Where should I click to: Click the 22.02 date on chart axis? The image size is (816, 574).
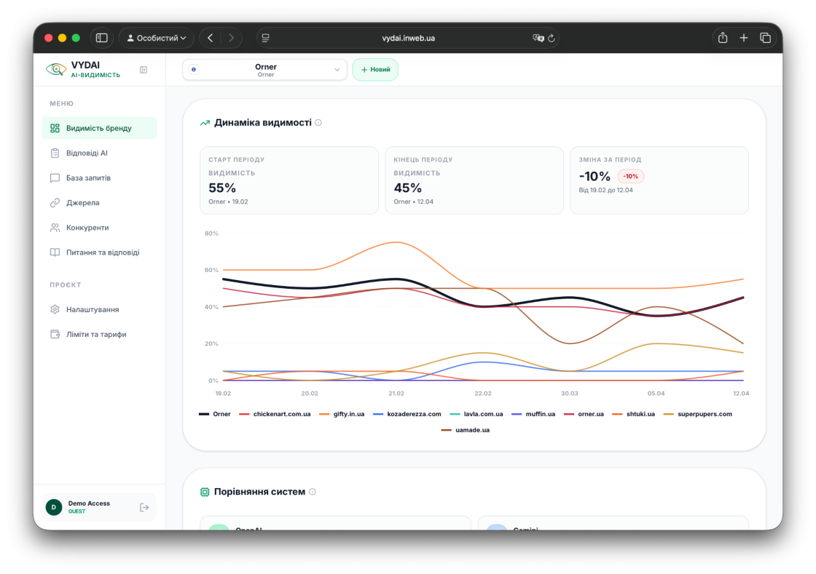483,394
